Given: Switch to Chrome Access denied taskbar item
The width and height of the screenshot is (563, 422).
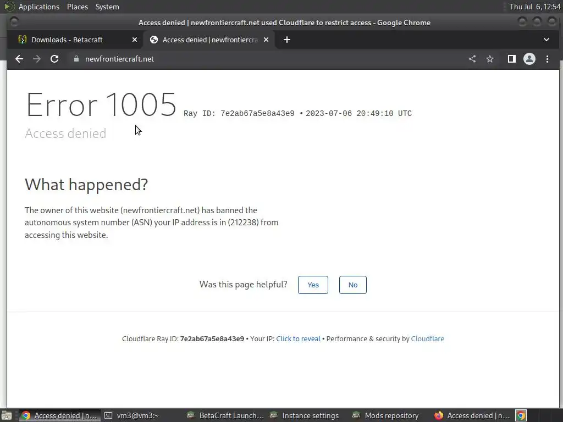Looking at the screenshot, I should click(x=59, y=415).
